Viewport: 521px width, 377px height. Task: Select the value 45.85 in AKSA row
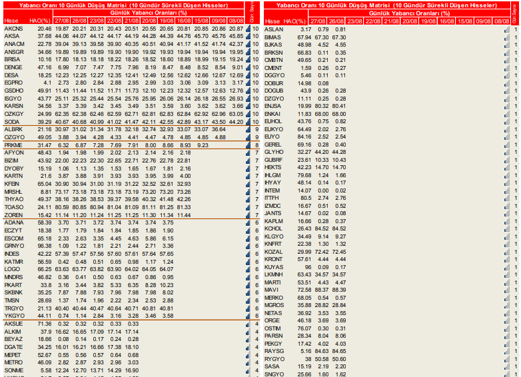click(x=236, y=36)
